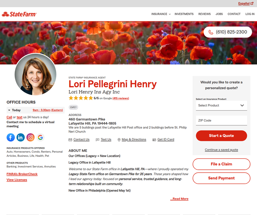Click the Text Us link

pos(106,140)
